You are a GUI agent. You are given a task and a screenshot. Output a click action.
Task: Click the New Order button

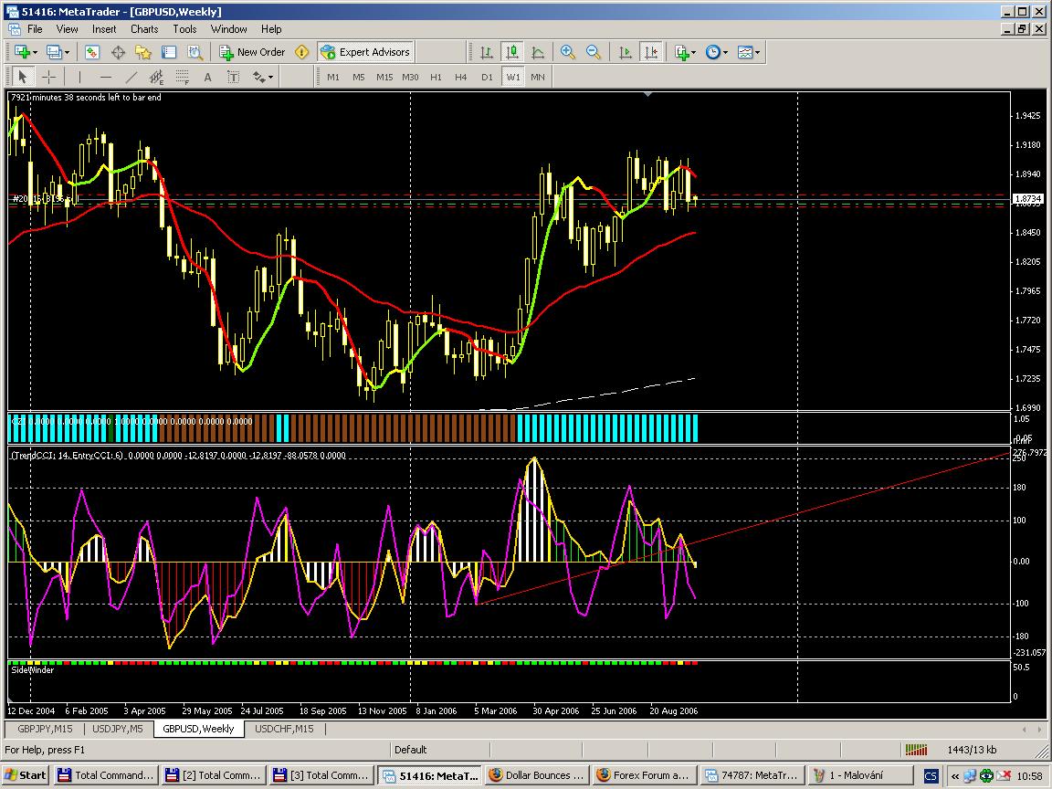point(252,52)
